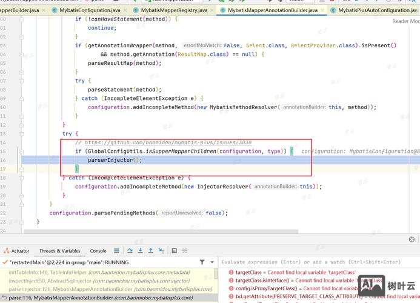Click the Step Out debug icon
Viewport: 420px width, 303px height.
point(151,250)
